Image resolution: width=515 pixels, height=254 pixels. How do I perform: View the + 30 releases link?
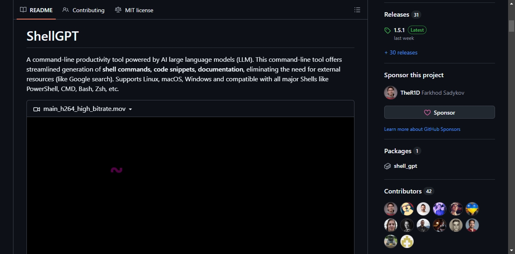click(401, 52)
